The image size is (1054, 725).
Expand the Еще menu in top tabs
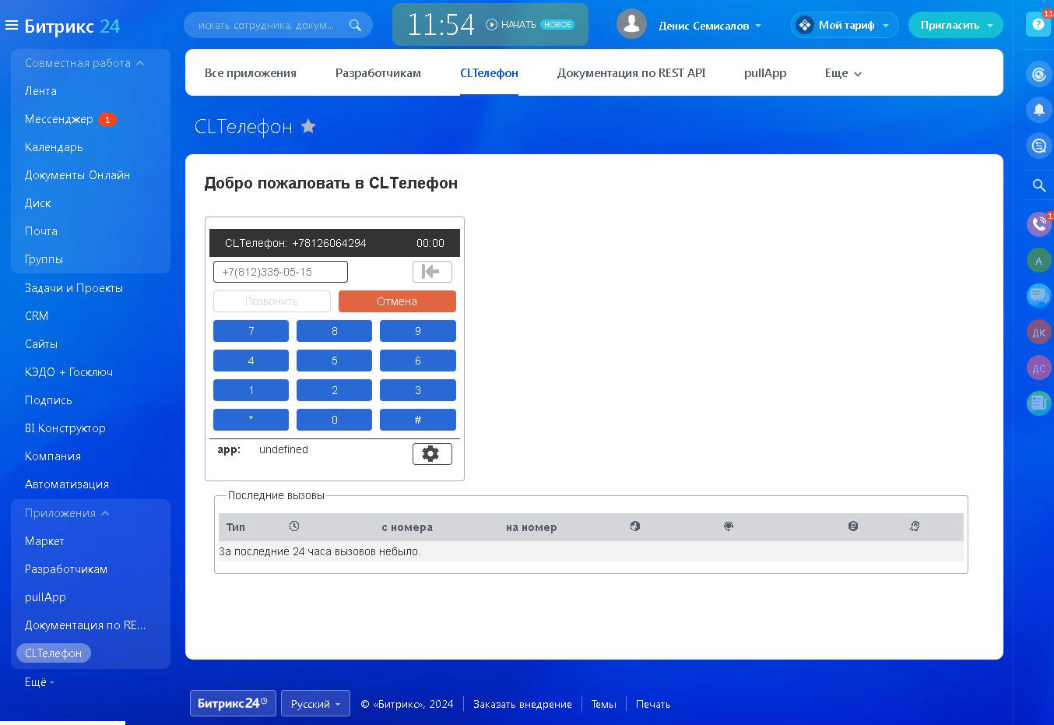point(843,73)
